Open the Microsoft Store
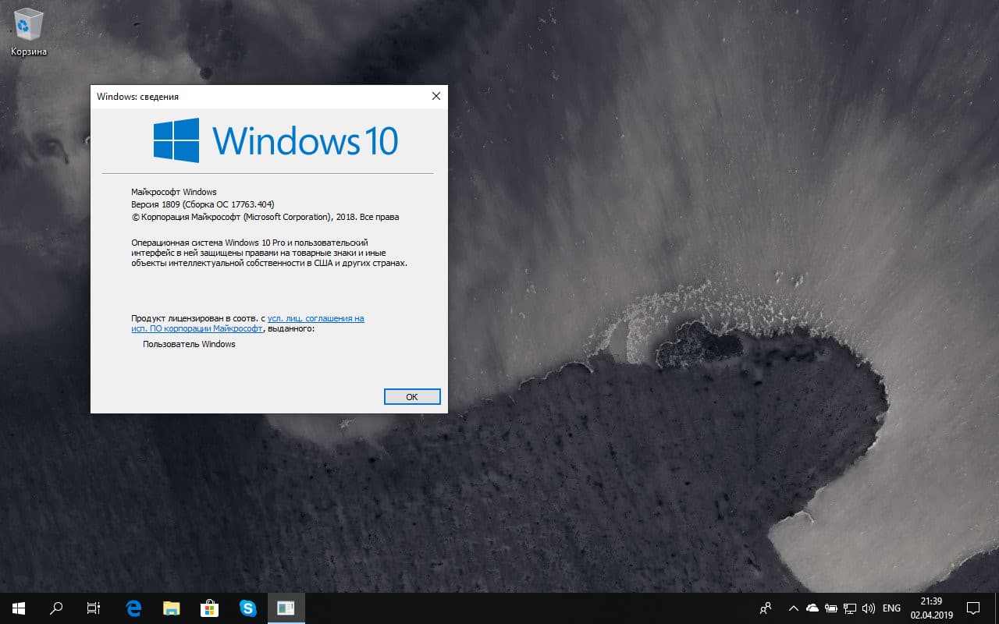Viewport: 999px width, 624px height. pyautogui.click(x=209, y=608)
